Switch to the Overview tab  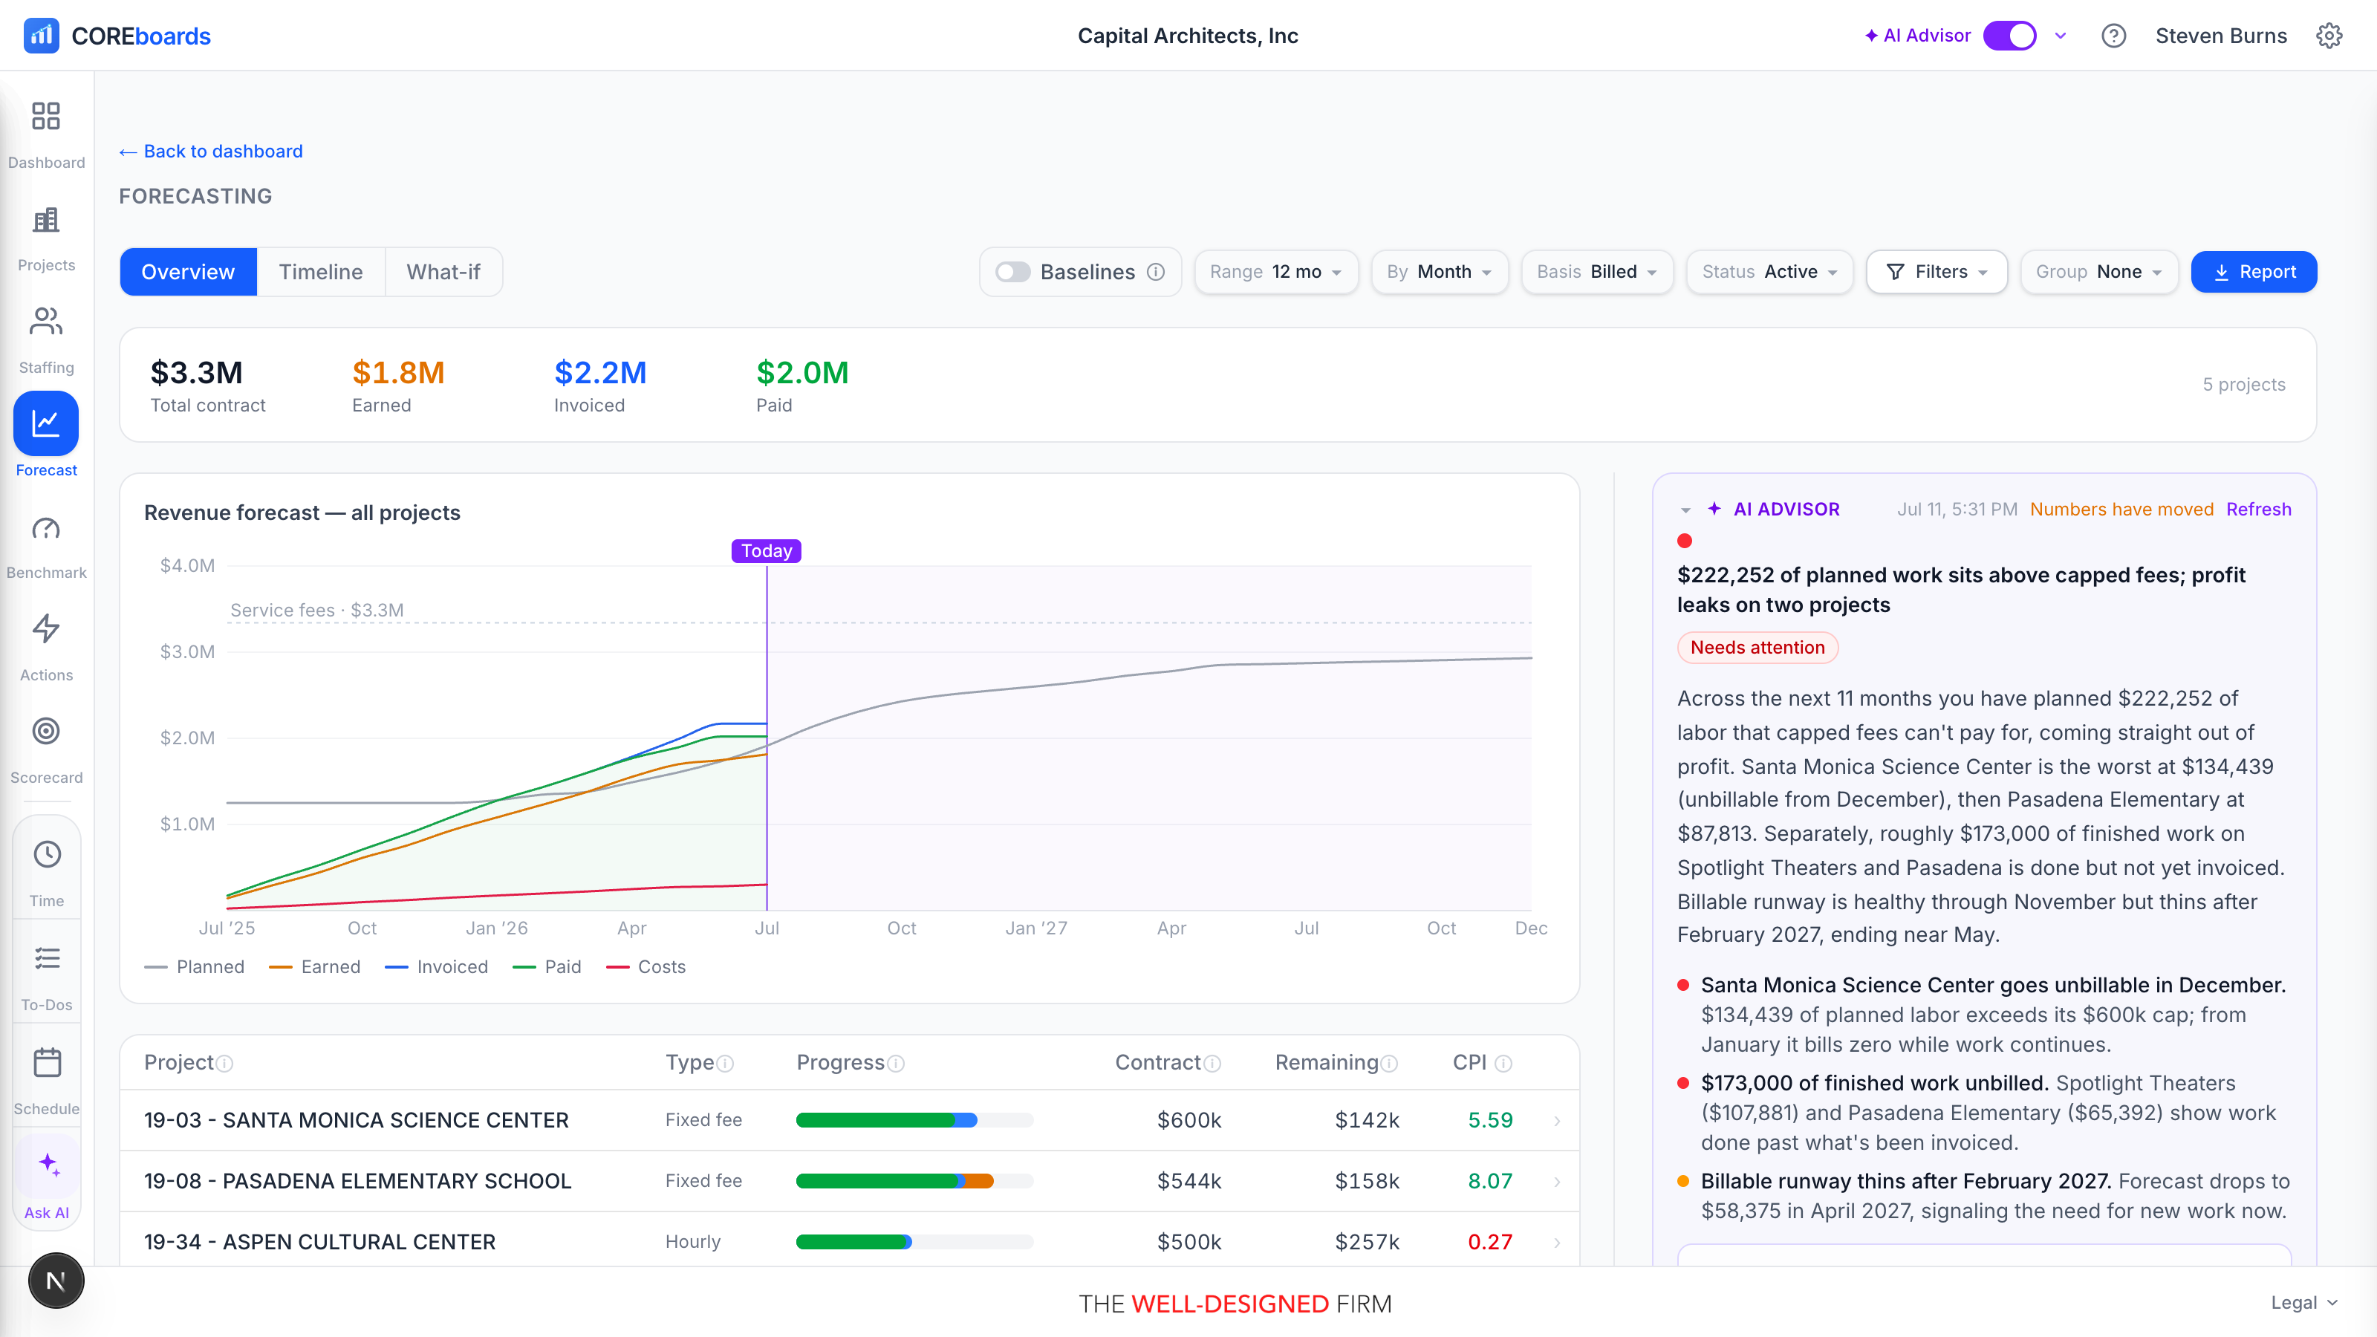188,272
